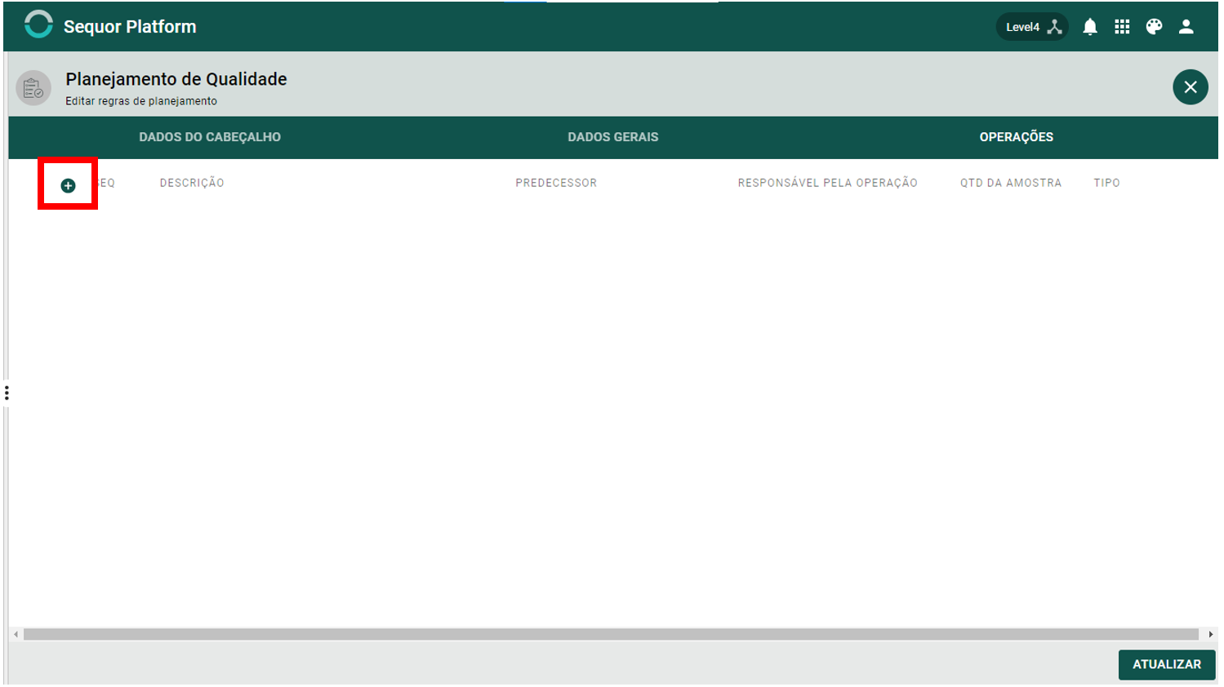Image resolution: width=1224 pixels, height=687 pixels.
Task: Click the Sequor Platform logo
Action: [38, 24]
